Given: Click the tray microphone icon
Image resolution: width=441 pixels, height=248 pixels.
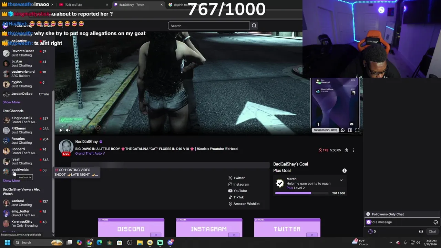Looking at the screenshot, I should [x=406, y=242].
